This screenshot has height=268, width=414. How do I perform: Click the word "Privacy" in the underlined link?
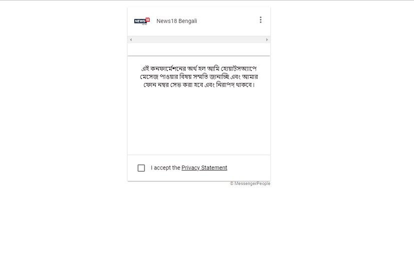click(191, 168)
